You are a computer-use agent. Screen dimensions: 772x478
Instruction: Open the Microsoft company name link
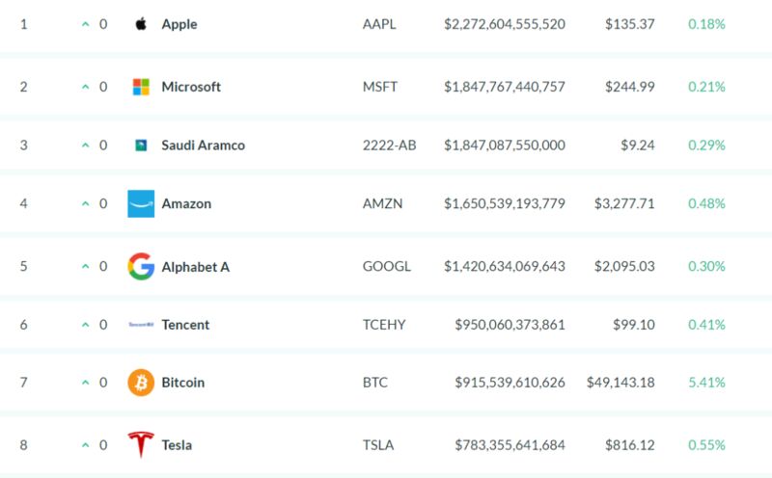click(x=191, y=87)
